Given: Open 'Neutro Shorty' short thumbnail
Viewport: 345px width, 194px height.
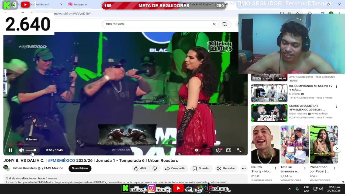Looking at the screenshot, I should [x=265, y=144].
